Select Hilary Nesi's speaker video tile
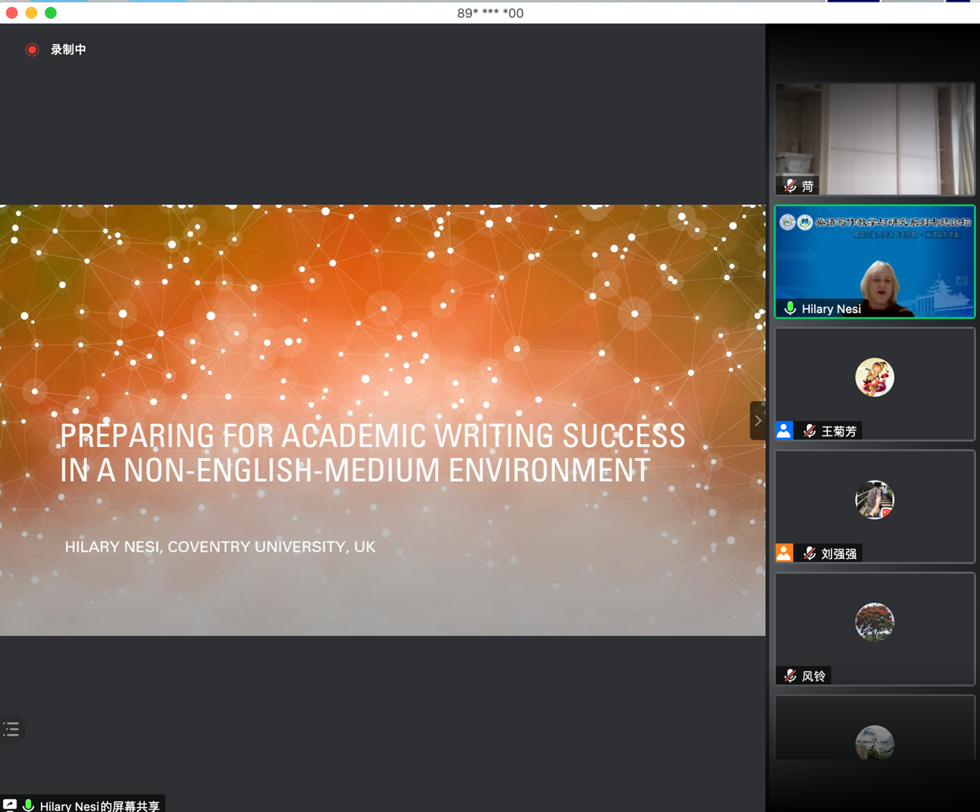The image size is (980, 812). [x=875, y=261]
